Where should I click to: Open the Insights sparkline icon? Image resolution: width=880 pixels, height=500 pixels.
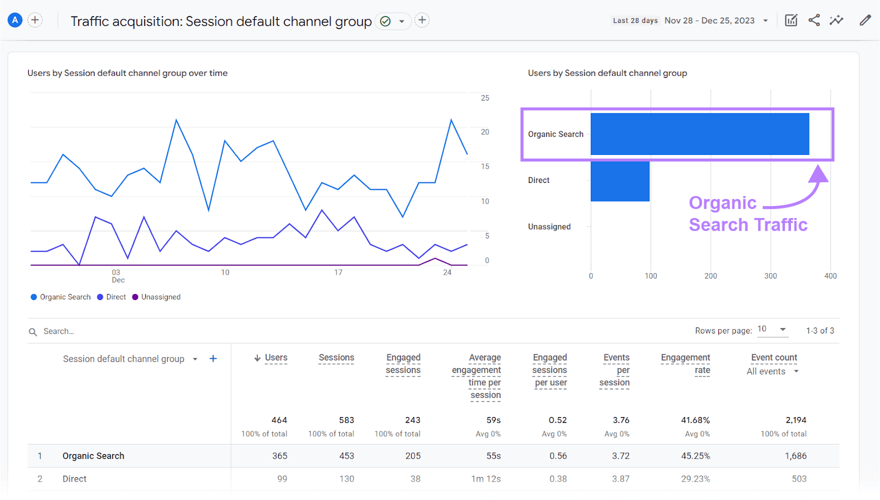837,20
